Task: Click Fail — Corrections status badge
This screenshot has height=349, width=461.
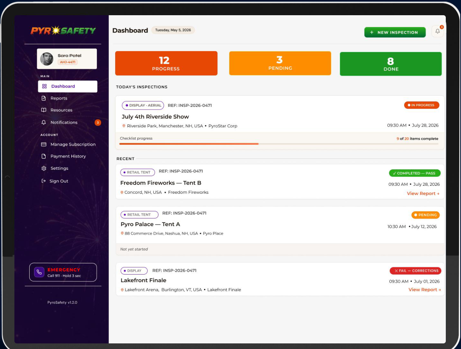Action: tap(415, 271)
